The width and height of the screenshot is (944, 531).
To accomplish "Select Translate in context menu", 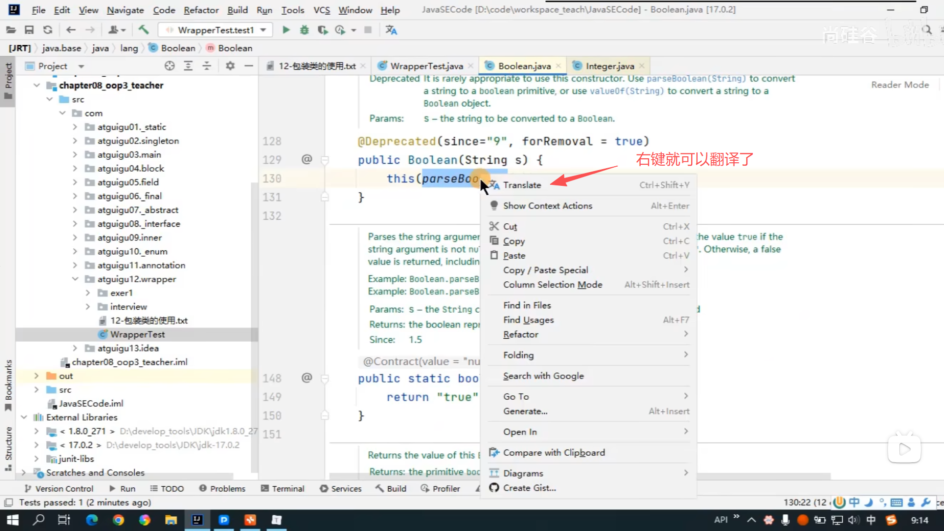I will pos(522,185).
